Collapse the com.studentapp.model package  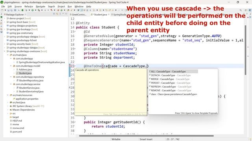tap(11, 66)
